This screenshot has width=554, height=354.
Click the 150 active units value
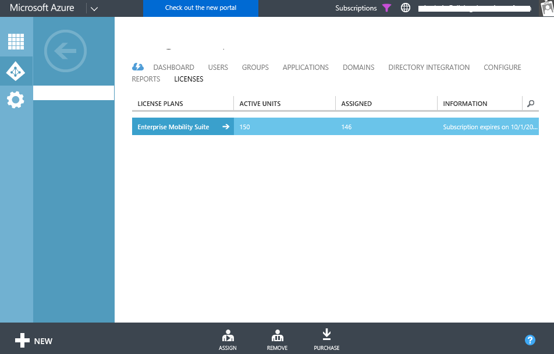pyautogui.click(x=244, y=127)
